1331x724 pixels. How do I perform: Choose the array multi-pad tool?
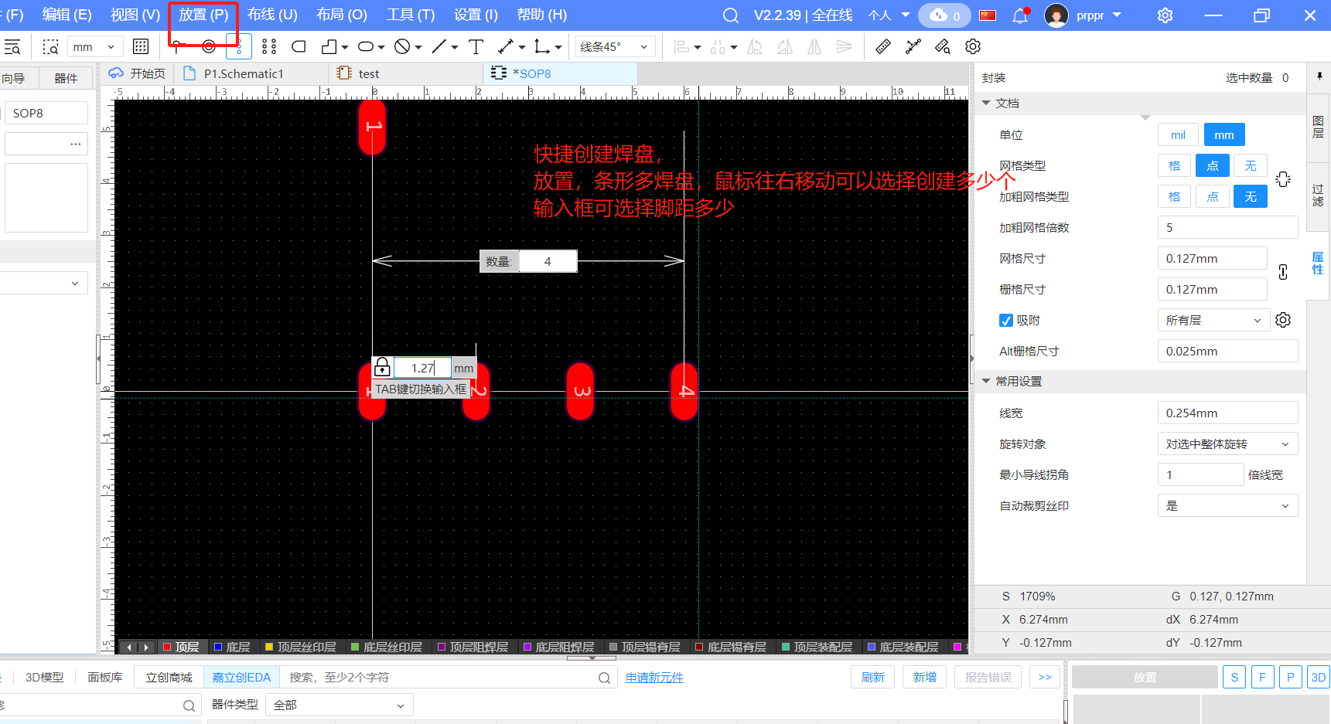point(269,47)
